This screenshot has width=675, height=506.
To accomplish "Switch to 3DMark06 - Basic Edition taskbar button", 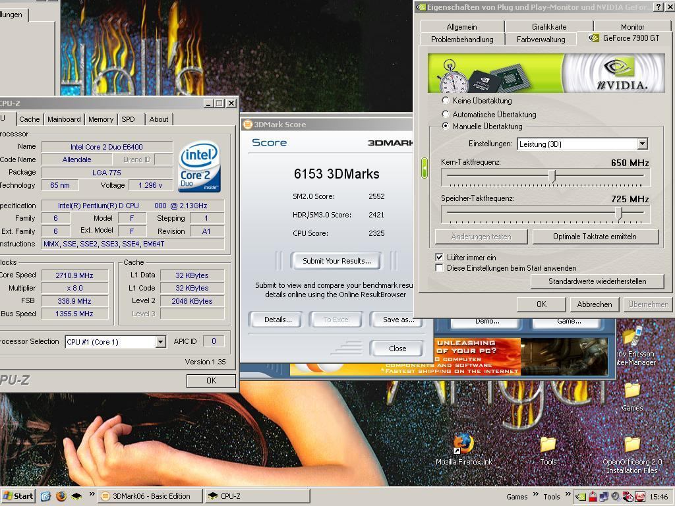I will coord(150,496).
